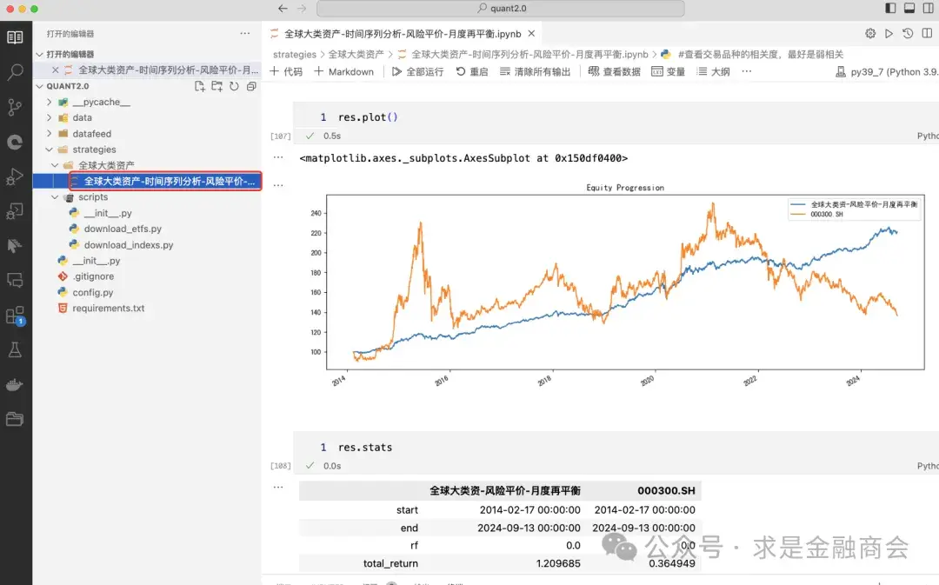Open Run and Debug view
939x585 pixels.
15,176
